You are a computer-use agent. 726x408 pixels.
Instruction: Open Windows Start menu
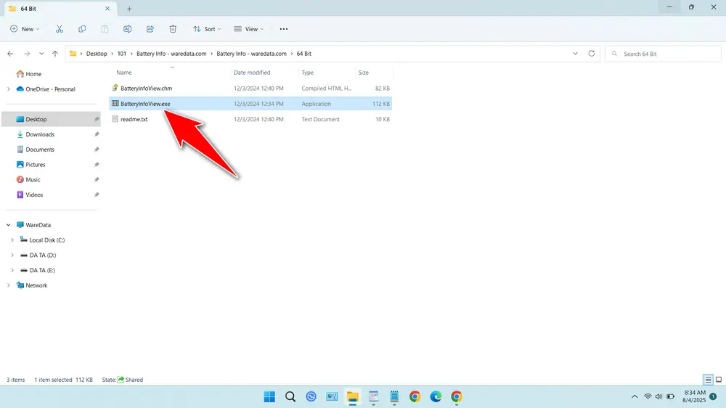point(269,396)
